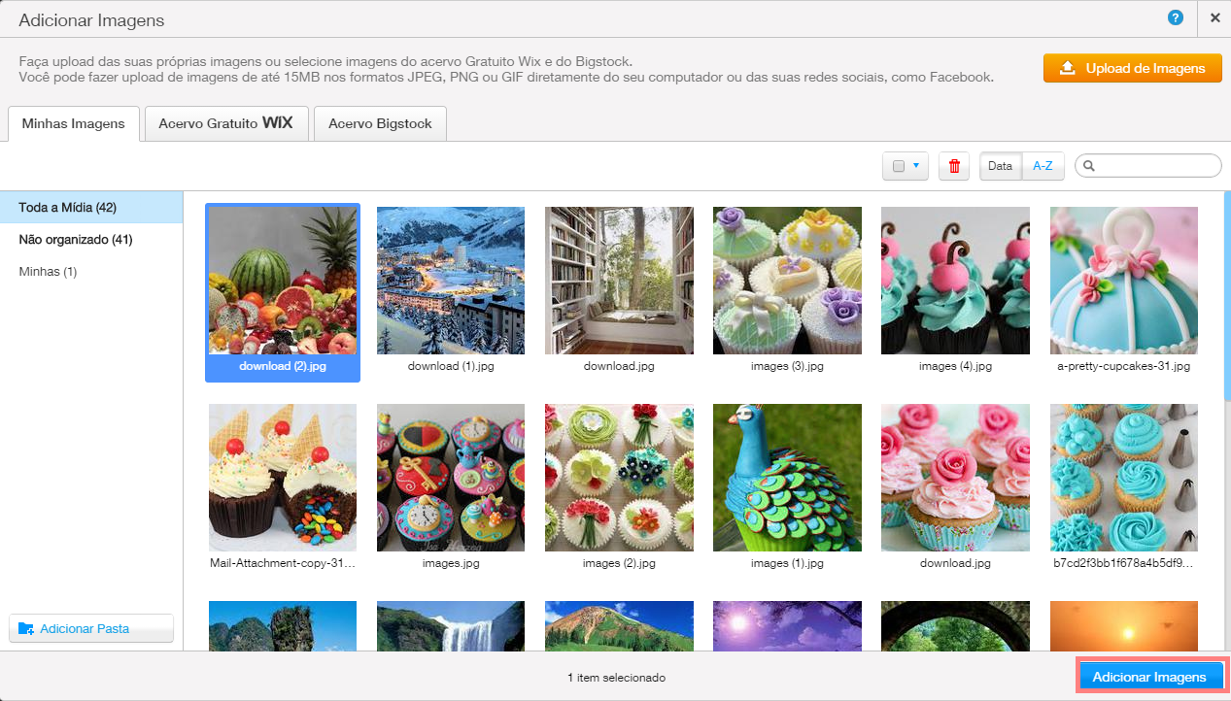Select the stone arch thumbnail in bottom row
This screenshot has height=701, width=1231.
click(955, 625)
